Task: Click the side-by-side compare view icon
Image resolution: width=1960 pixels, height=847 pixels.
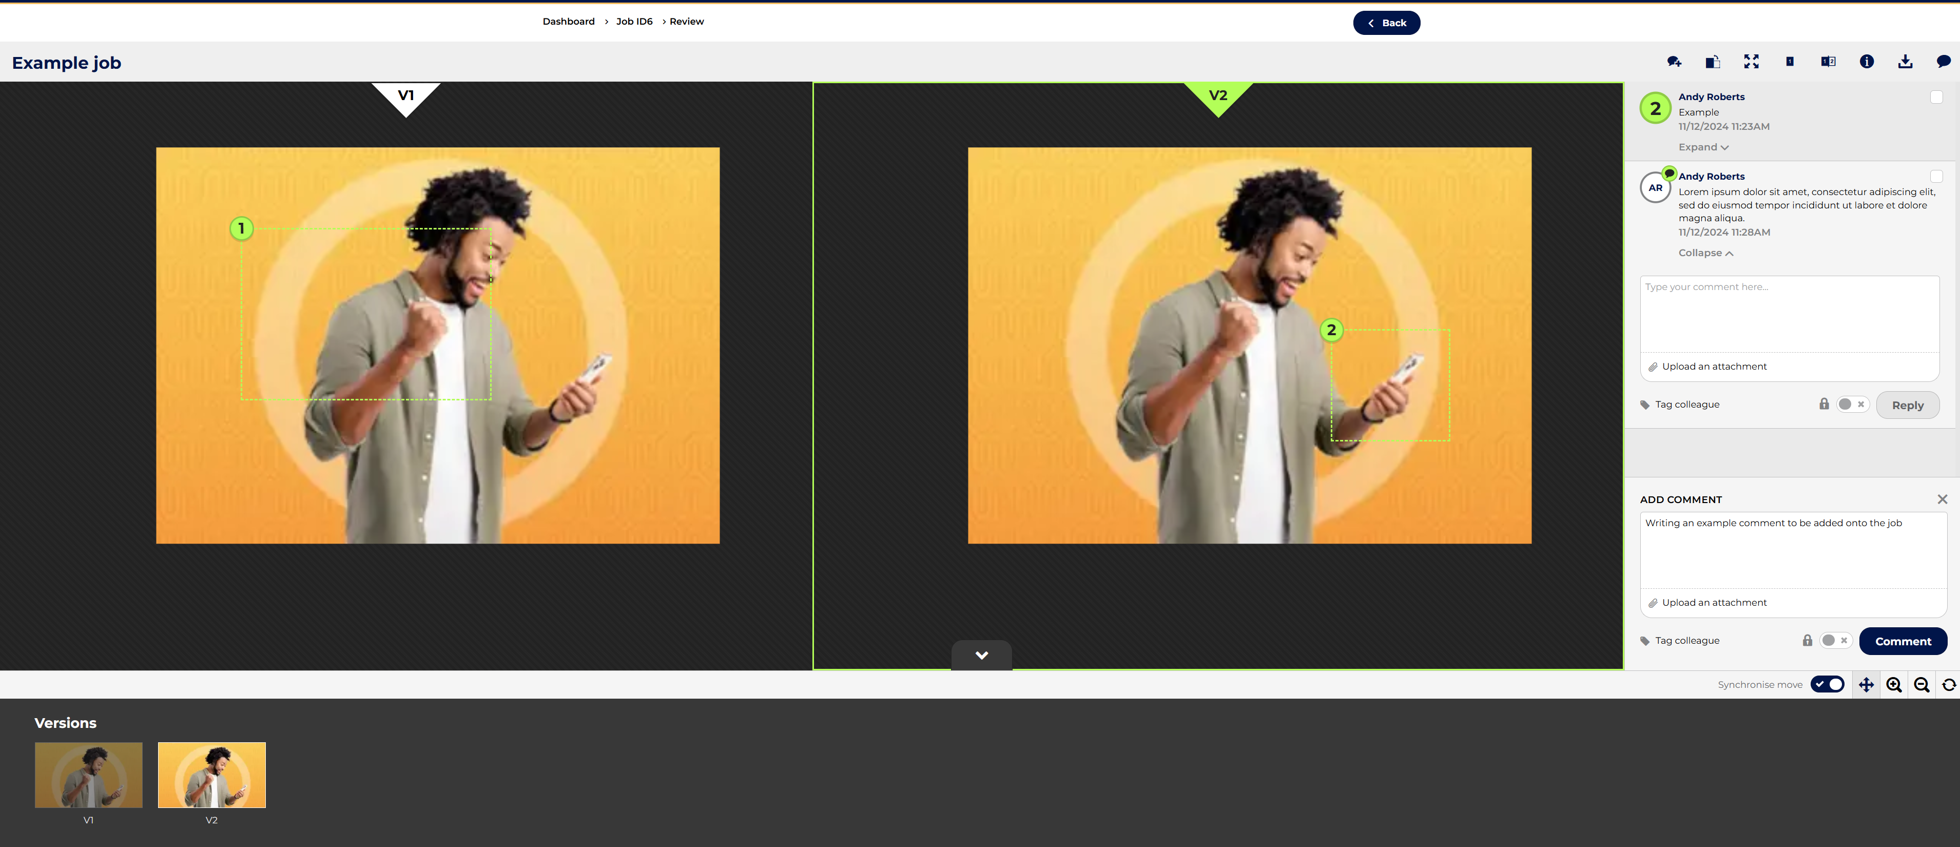Action: tap(1828, 62)
